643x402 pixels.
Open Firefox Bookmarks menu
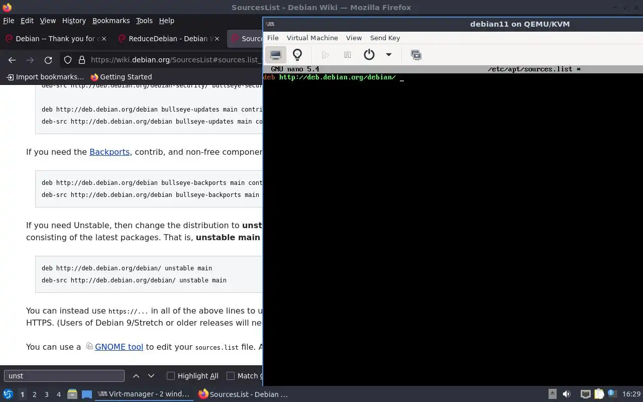pos(111,21)
